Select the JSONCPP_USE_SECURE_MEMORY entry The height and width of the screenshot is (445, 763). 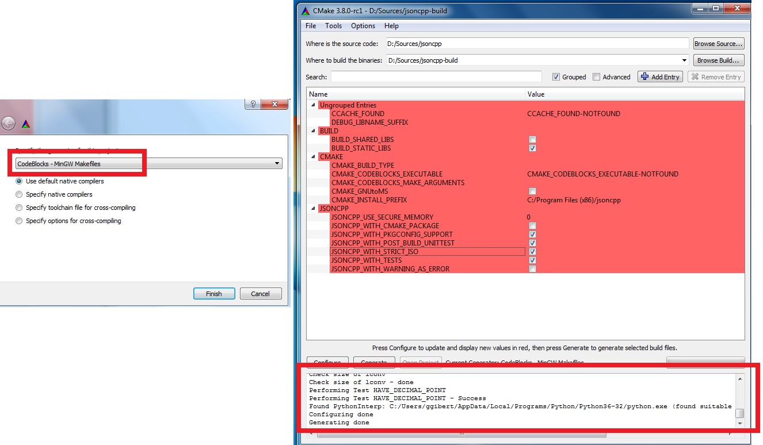click(x=382, y=217)
